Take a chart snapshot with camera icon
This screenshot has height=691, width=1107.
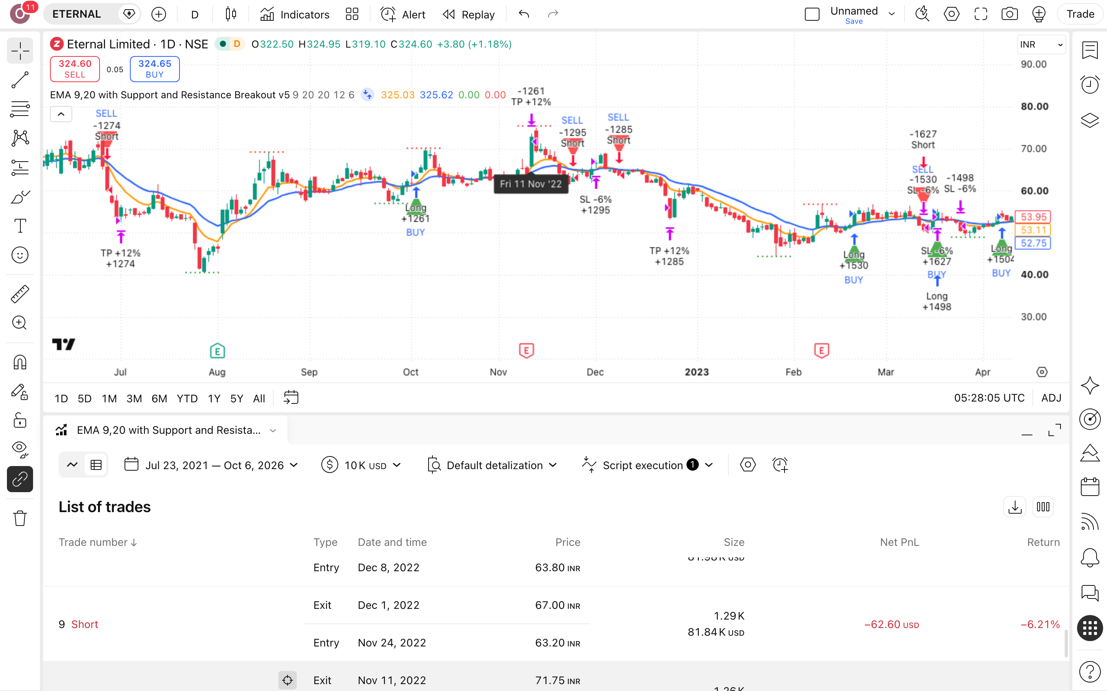tap(1010, 14)
